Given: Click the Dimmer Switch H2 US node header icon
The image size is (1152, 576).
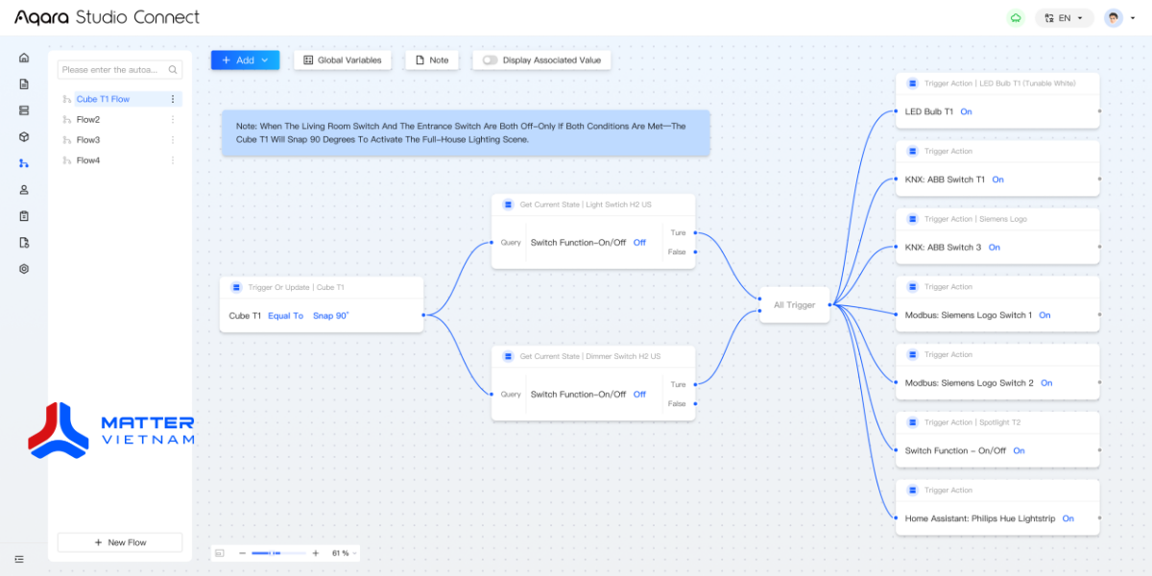Looking at the screenshot, I should [x=508, y=356].
